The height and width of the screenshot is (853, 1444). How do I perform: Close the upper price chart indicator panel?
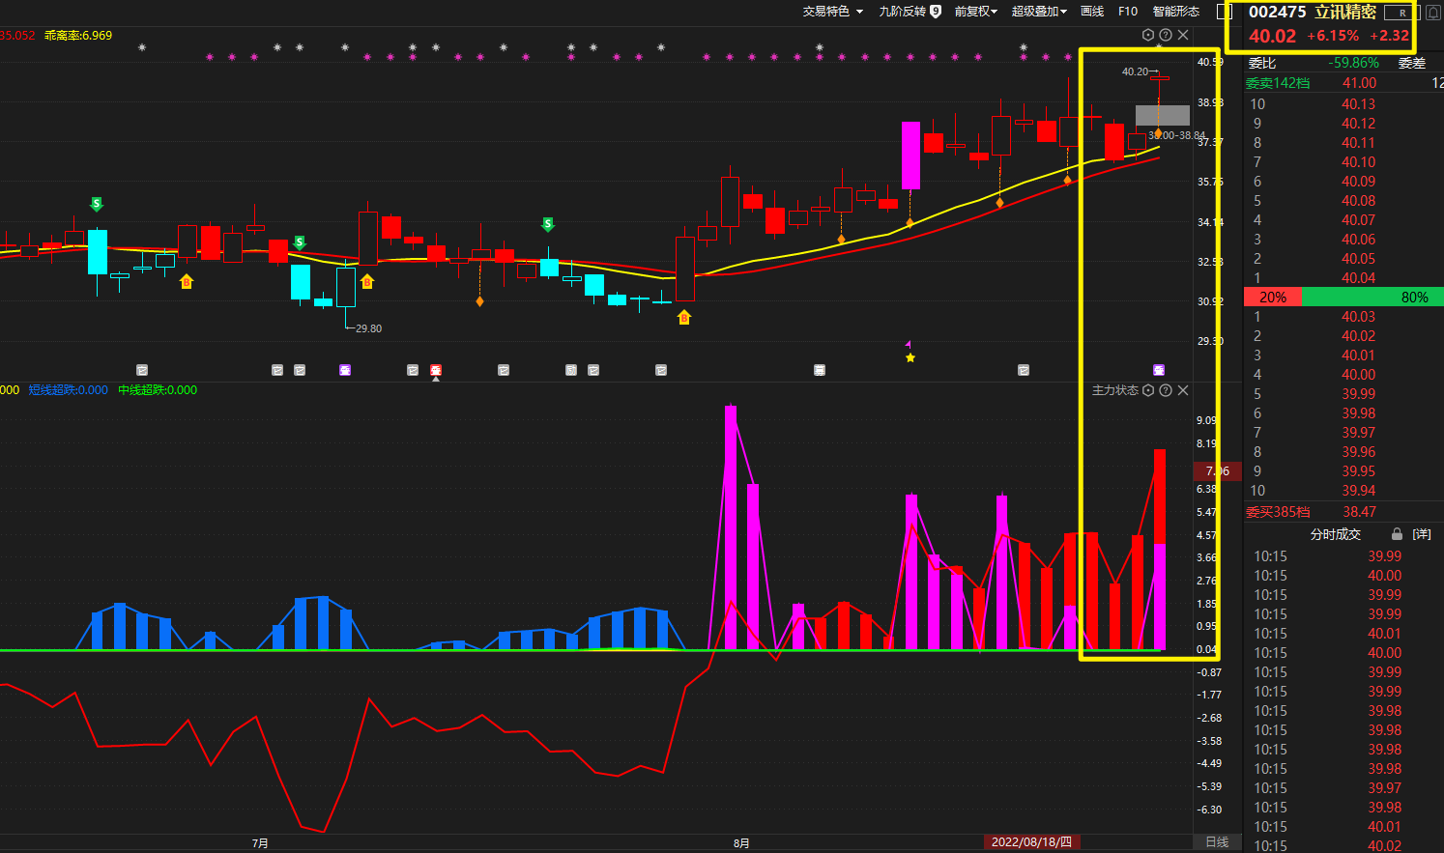coord(1183,35)
